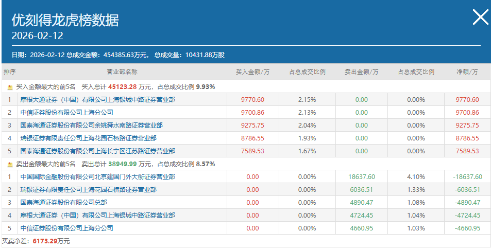491x250 pixels.
Task: Open 中信证券上海分公司 link in the row selling 4660.95
Action: 66,228
